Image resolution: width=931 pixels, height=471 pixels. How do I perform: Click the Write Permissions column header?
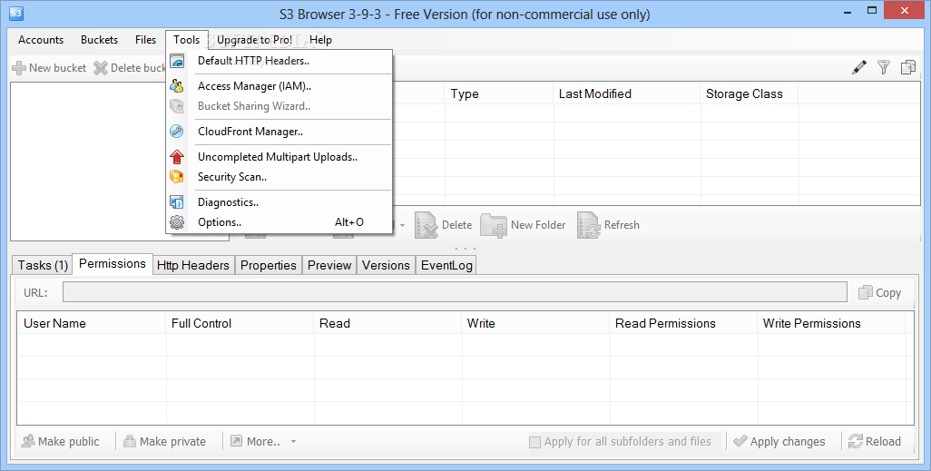coord(830,324)
